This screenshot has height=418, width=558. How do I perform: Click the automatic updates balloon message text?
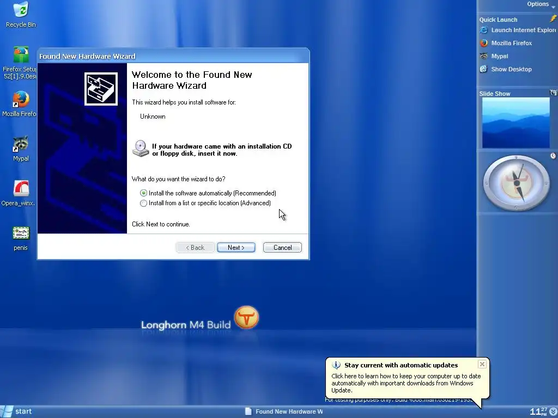coord(406,383)
